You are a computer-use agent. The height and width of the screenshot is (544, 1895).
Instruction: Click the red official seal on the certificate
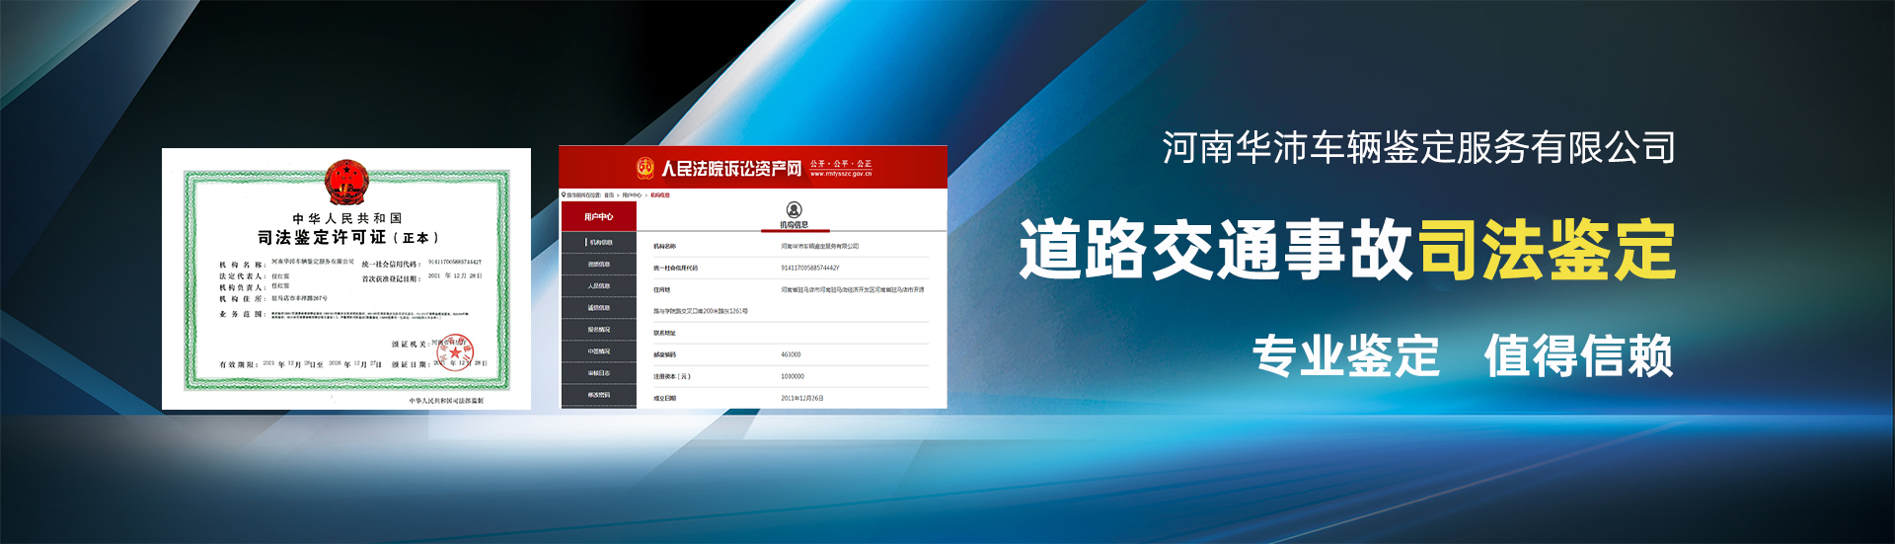tap(455, 350)
